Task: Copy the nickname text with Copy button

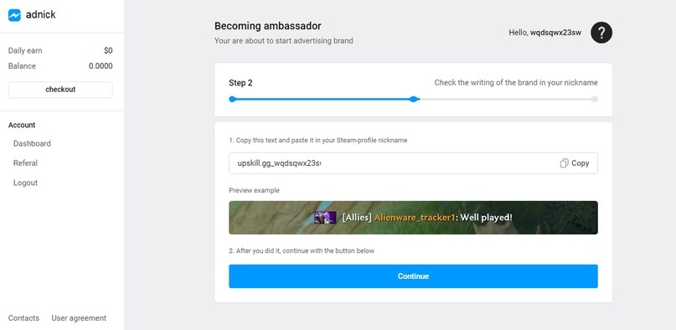Action: pos(575,163)
